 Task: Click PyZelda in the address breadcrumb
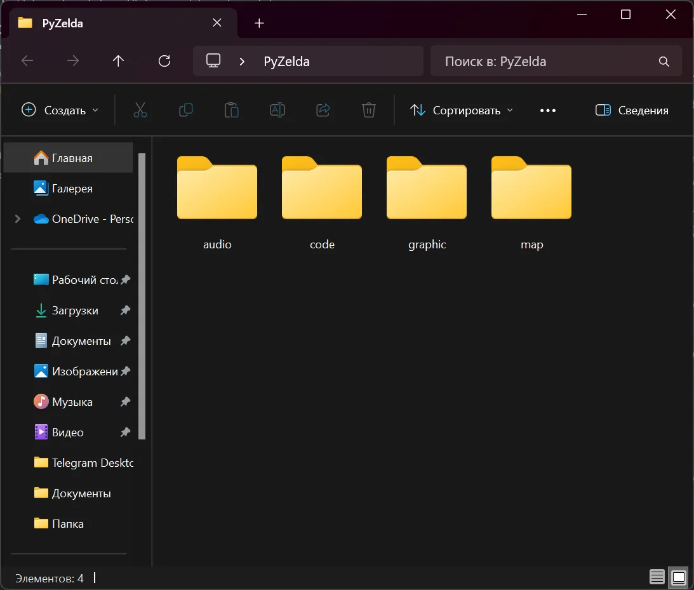tap(286, 62)
